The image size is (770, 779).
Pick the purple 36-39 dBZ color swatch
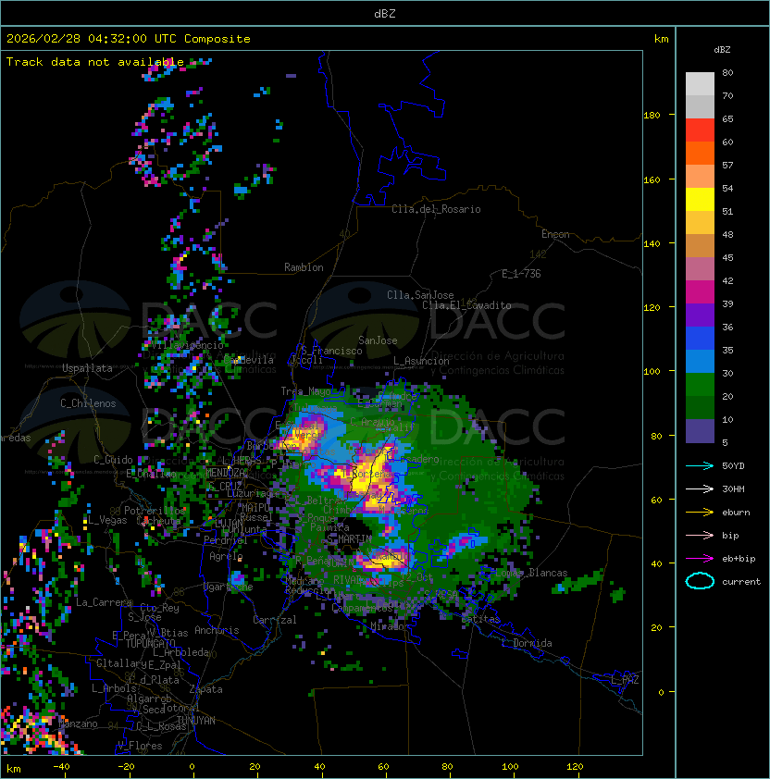click(700, 315)
